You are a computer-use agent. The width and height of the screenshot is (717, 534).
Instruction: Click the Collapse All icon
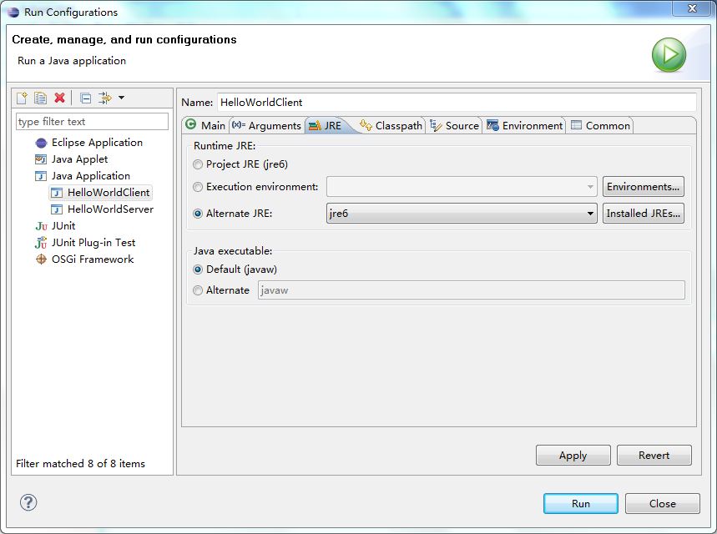86,98
